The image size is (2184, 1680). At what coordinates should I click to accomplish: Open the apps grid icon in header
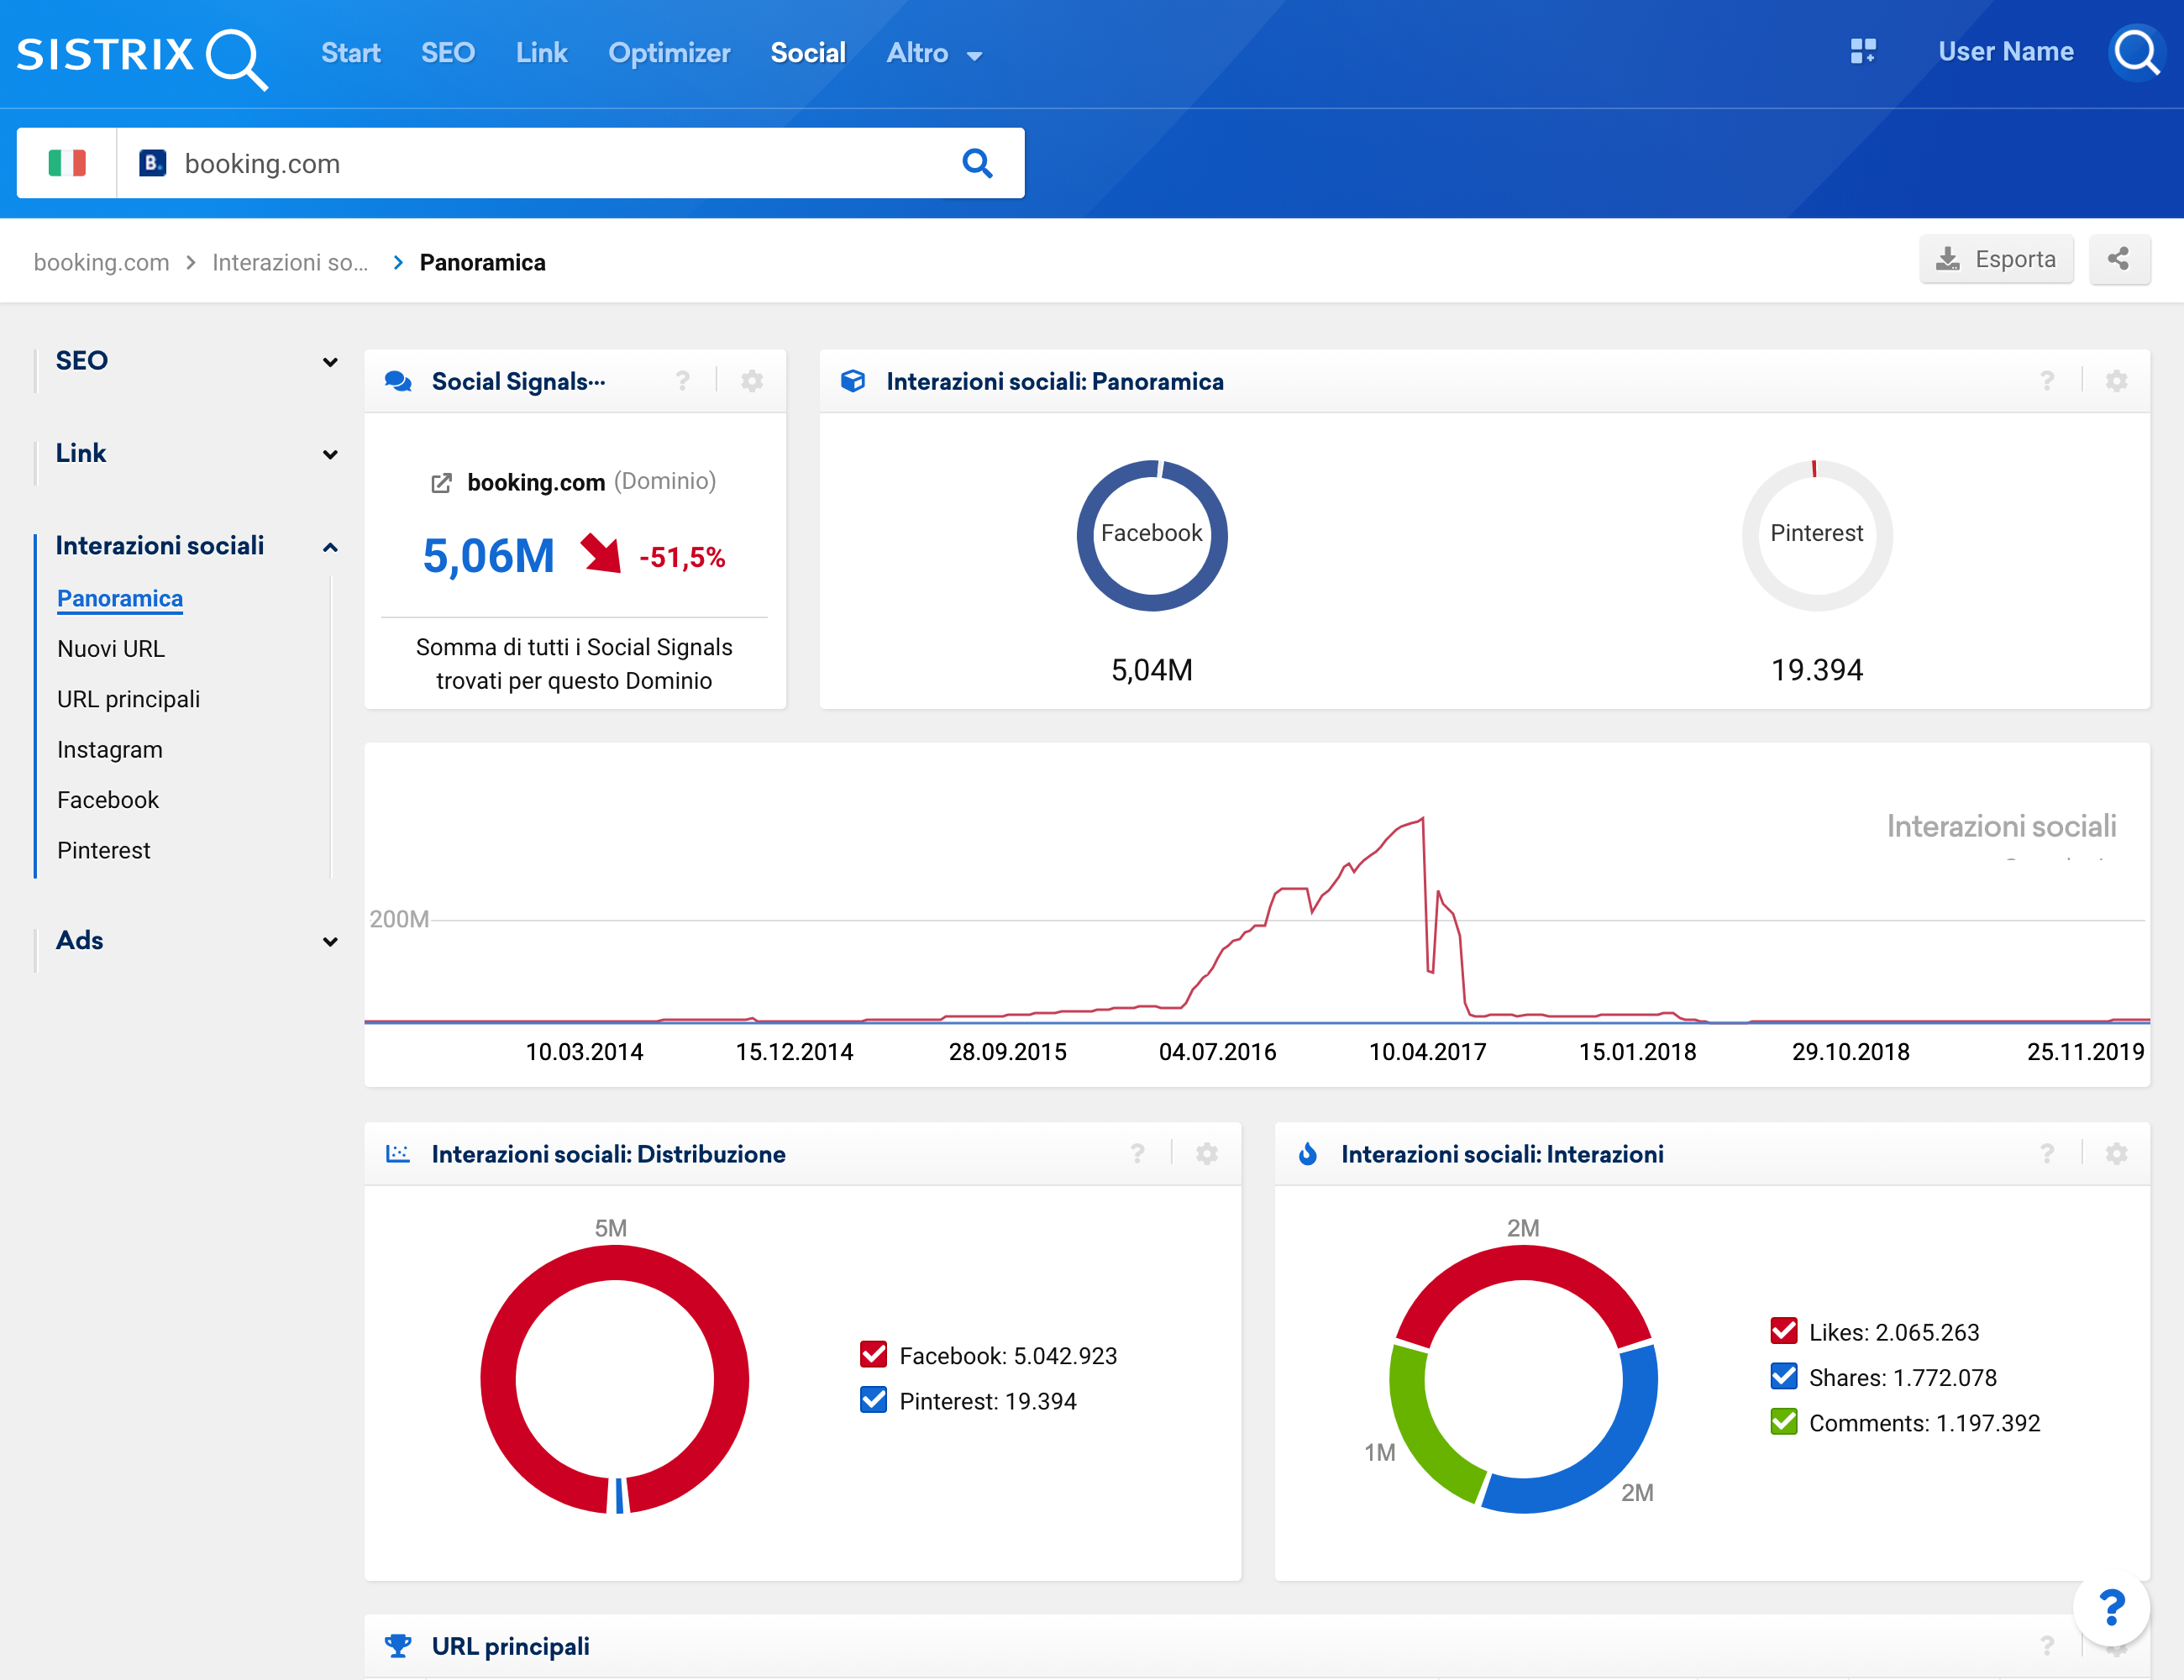pos(1863,52)
